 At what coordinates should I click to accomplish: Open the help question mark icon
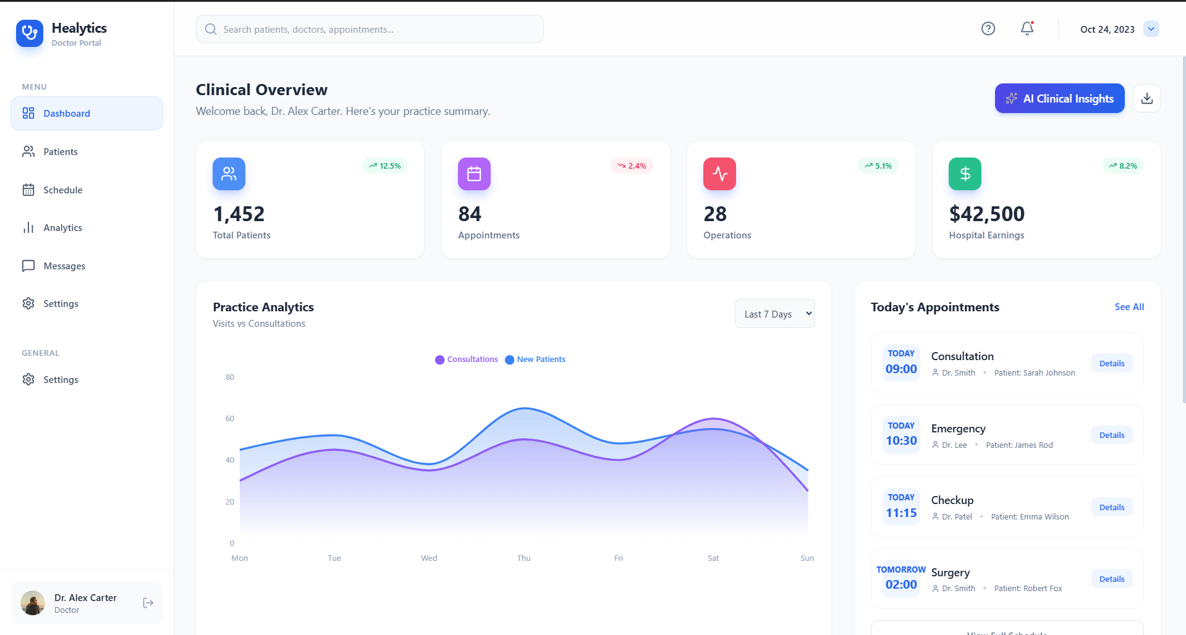click(x=988, y=28)
